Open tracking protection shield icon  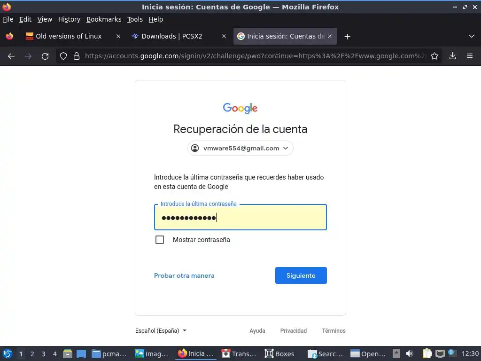pyautogui.click(x=63, y=56)
